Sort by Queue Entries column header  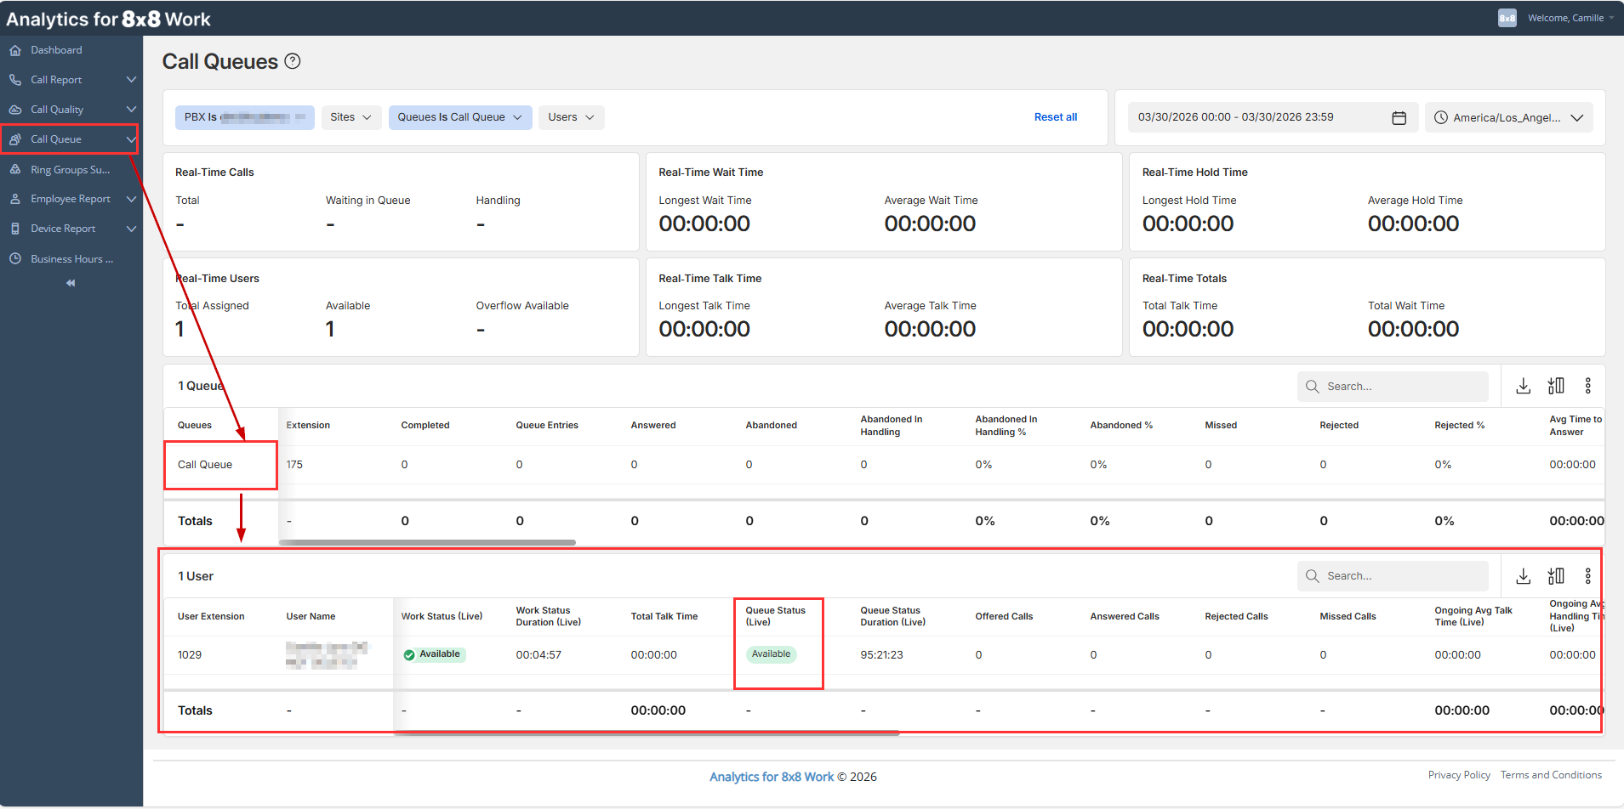pos(547,426)
